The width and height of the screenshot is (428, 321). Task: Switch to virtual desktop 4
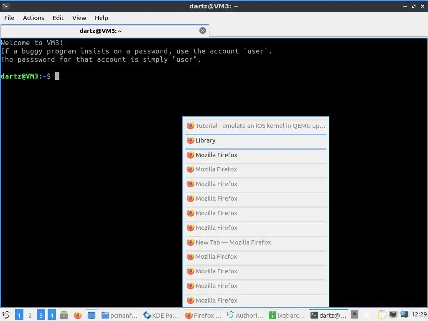[51, 315]
